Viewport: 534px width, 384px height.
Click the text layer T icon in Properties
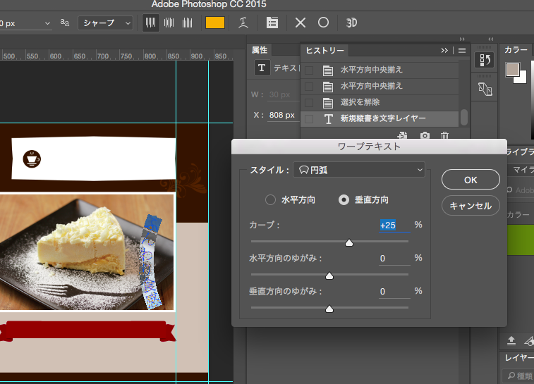coord(262,68)
